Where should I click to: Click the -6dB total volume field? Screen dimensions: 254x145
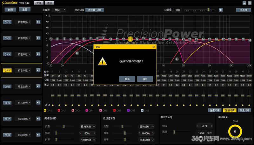pyautogui.click(x=177, y=10)
